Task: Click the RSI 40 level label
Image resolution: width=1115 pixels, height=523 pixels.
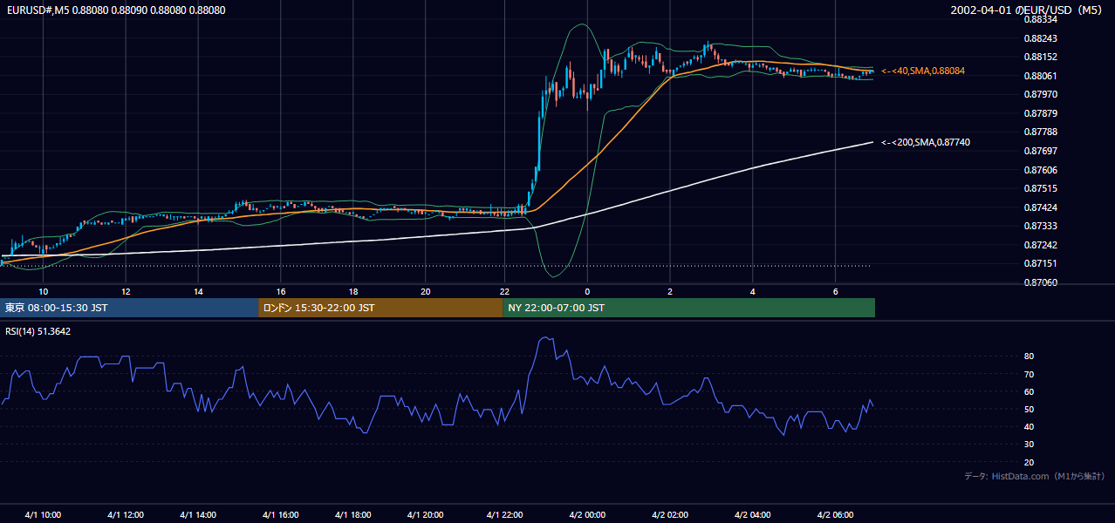Action: tap(1029, 426)
